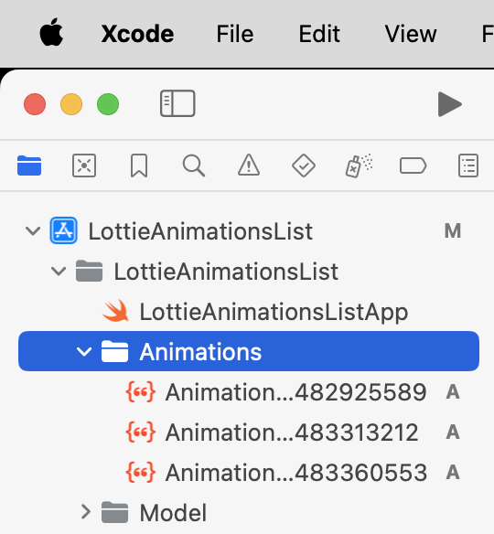Open the Find navigator magnifier
Image resolution: width=494 pixels, height=534 pixels.
(194, 166)
